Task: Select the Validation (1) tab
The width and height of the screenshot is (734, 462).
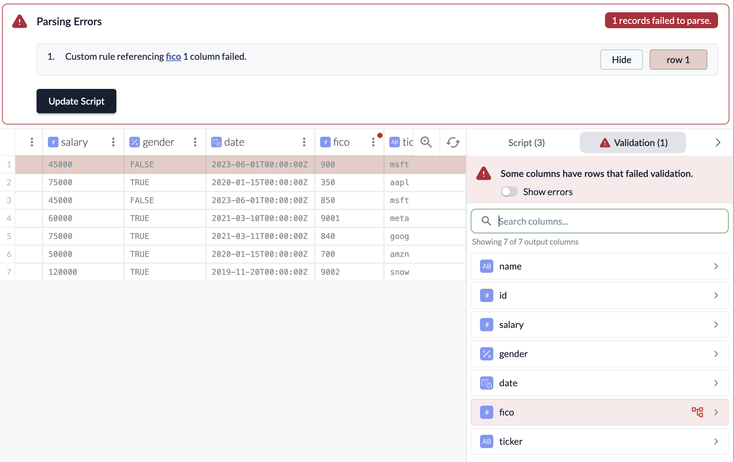Action: tap(633, 143)
